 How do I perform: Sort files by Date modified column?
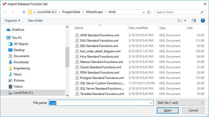pos(138,28)
